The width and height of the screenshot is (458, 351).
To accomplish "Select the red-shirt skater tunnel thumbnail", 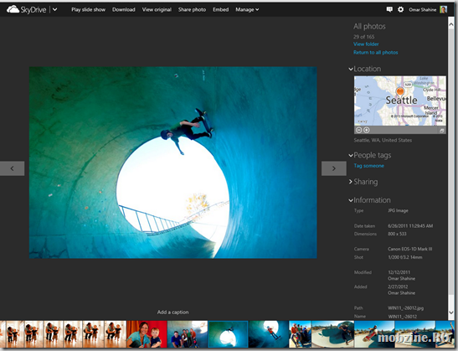I will 269,334.
